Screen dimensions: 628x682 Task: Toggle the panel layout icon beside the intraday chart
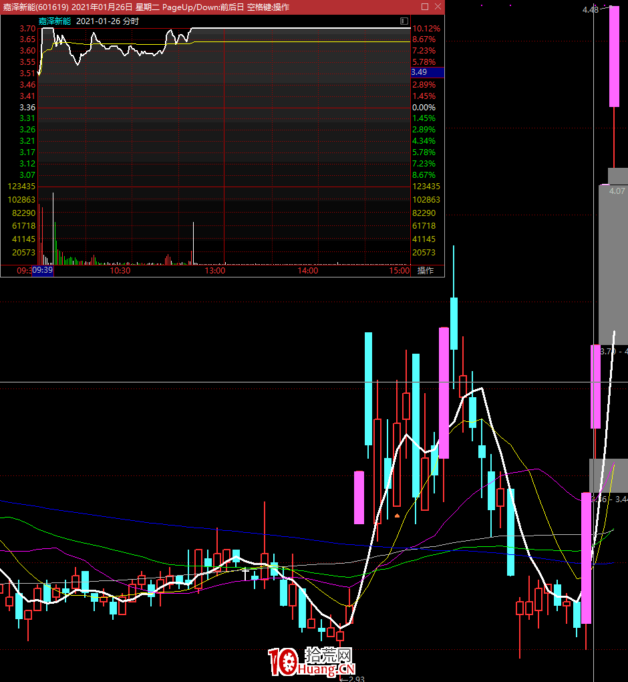pyautogui.click(x=404, y=21)
